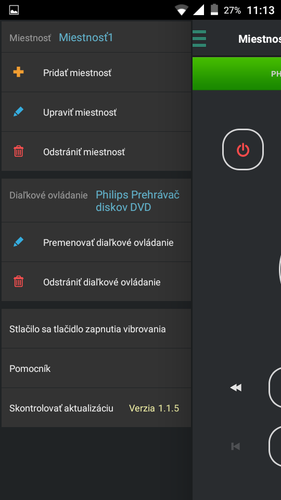The width and height of the screenshot is (281, 500).
Task: Tap the image notification icon in status bar
Action: coord(14,10)
